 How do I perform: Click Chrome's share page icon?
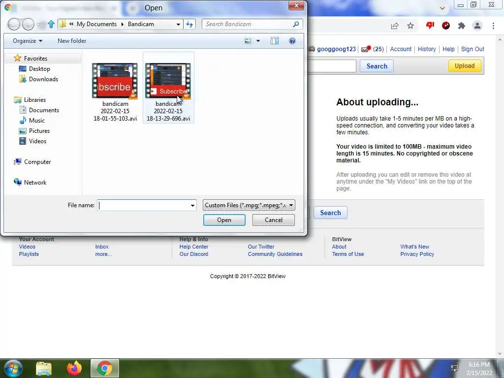point(395,26)
